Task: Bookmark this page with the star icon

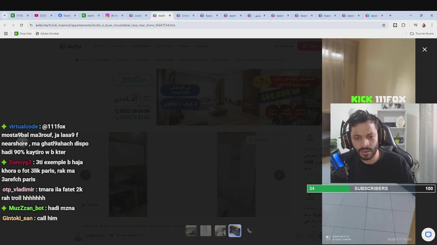Action: pyautogui.click(x=384, y=25)
